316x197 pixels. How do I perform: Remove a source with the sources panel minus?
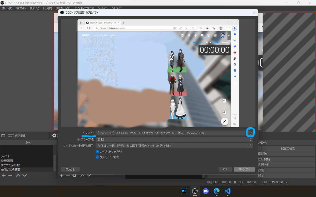68,175
